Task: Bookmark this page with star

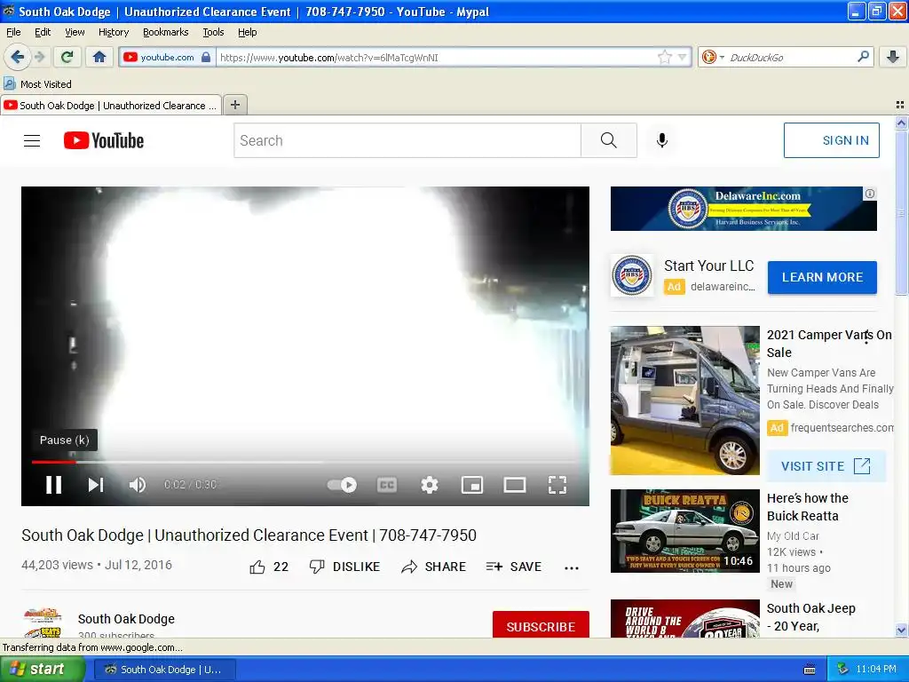Action: 665,57
